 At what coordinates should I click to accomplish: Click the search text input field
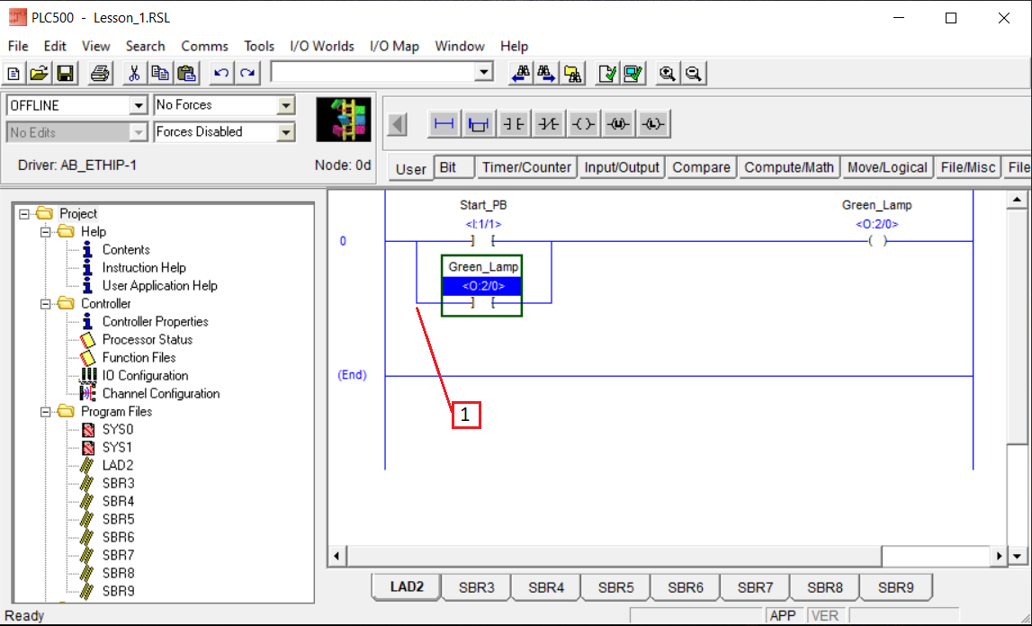(x=373, y=72)
